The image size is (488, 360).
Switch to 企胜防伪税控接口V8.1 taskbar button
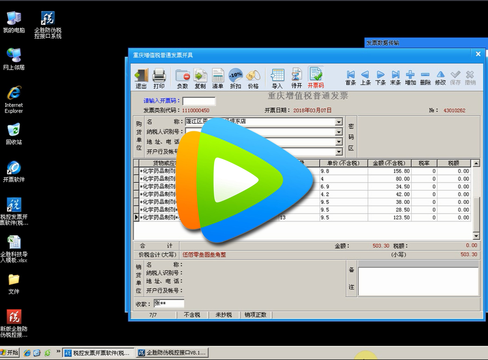[x=172, y=353]
